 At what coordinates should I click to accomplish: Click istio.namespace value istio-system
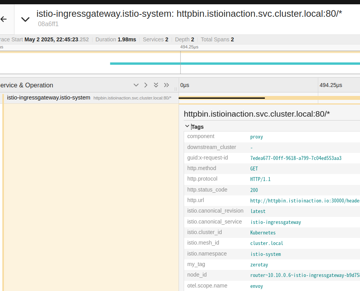pyautogui.click(x=265, y=254)
